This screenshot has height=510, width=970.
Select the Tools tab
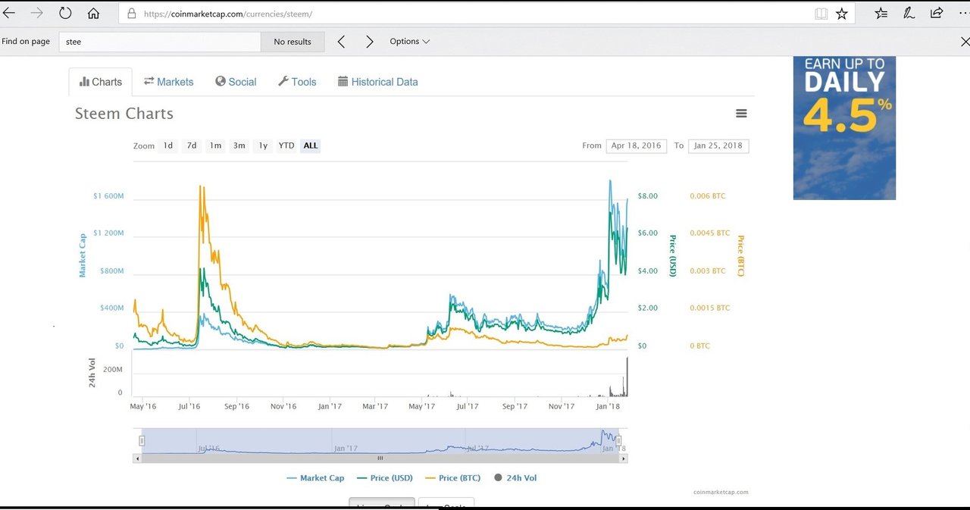click(x=297, y=82)
